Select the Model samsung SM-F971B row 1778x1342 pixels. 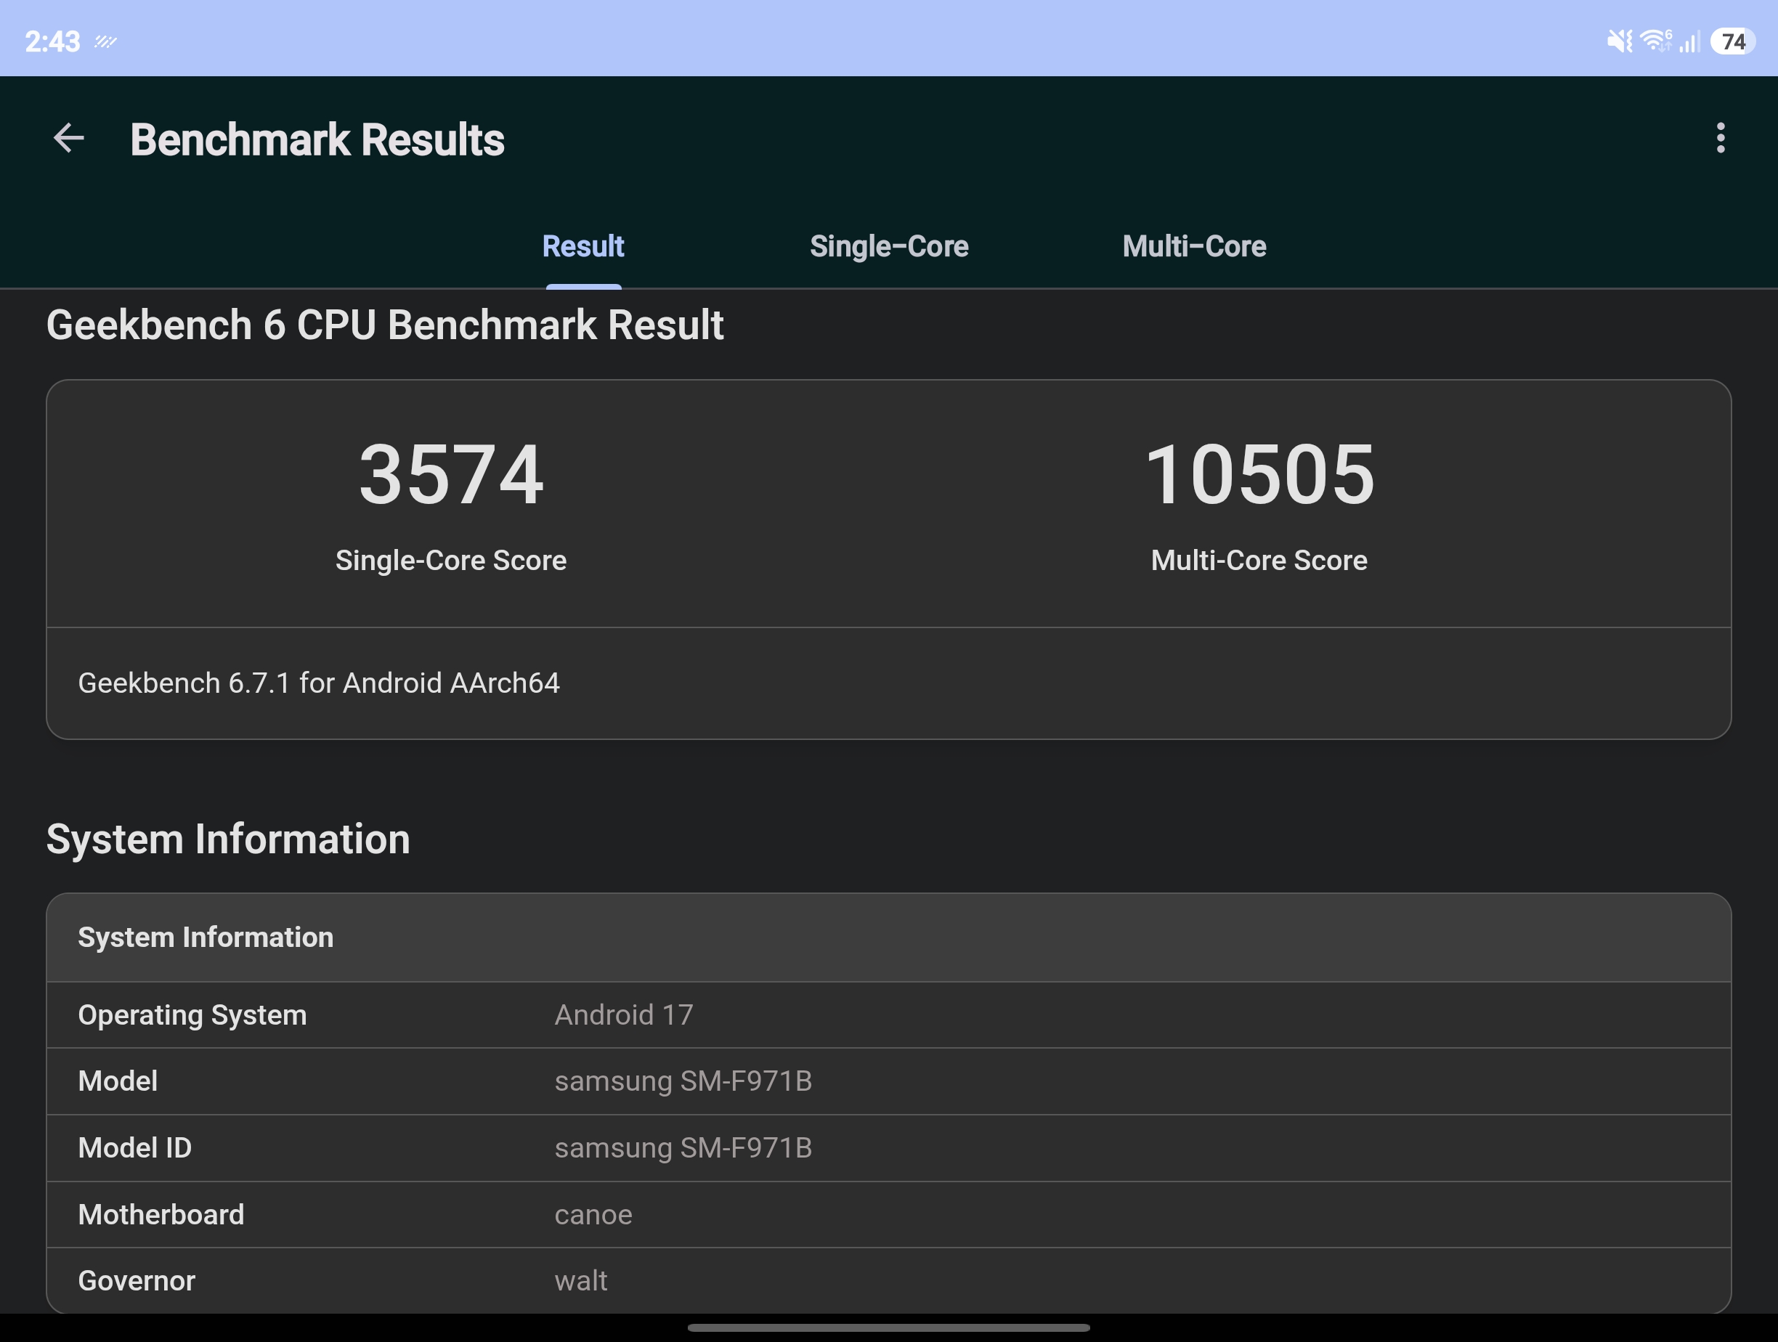pyautogui.click(x=889, y=1081)
